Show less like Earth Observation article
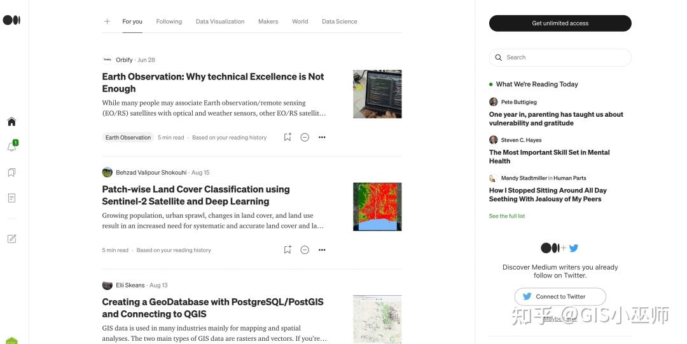This screenshot has width=687, height=344. pos(305,137)
